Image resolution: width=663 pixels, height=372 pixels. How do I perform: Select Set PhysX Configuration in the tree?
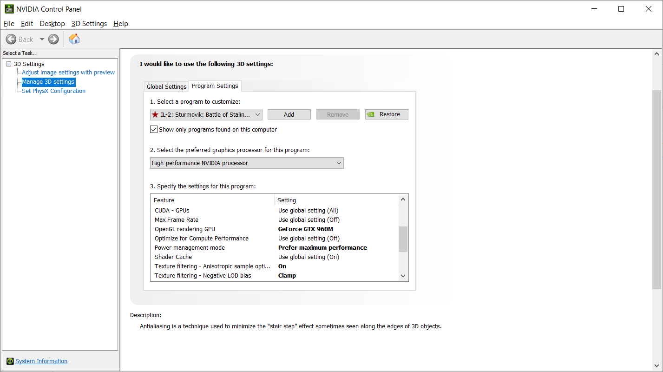[x=54, y=91]
